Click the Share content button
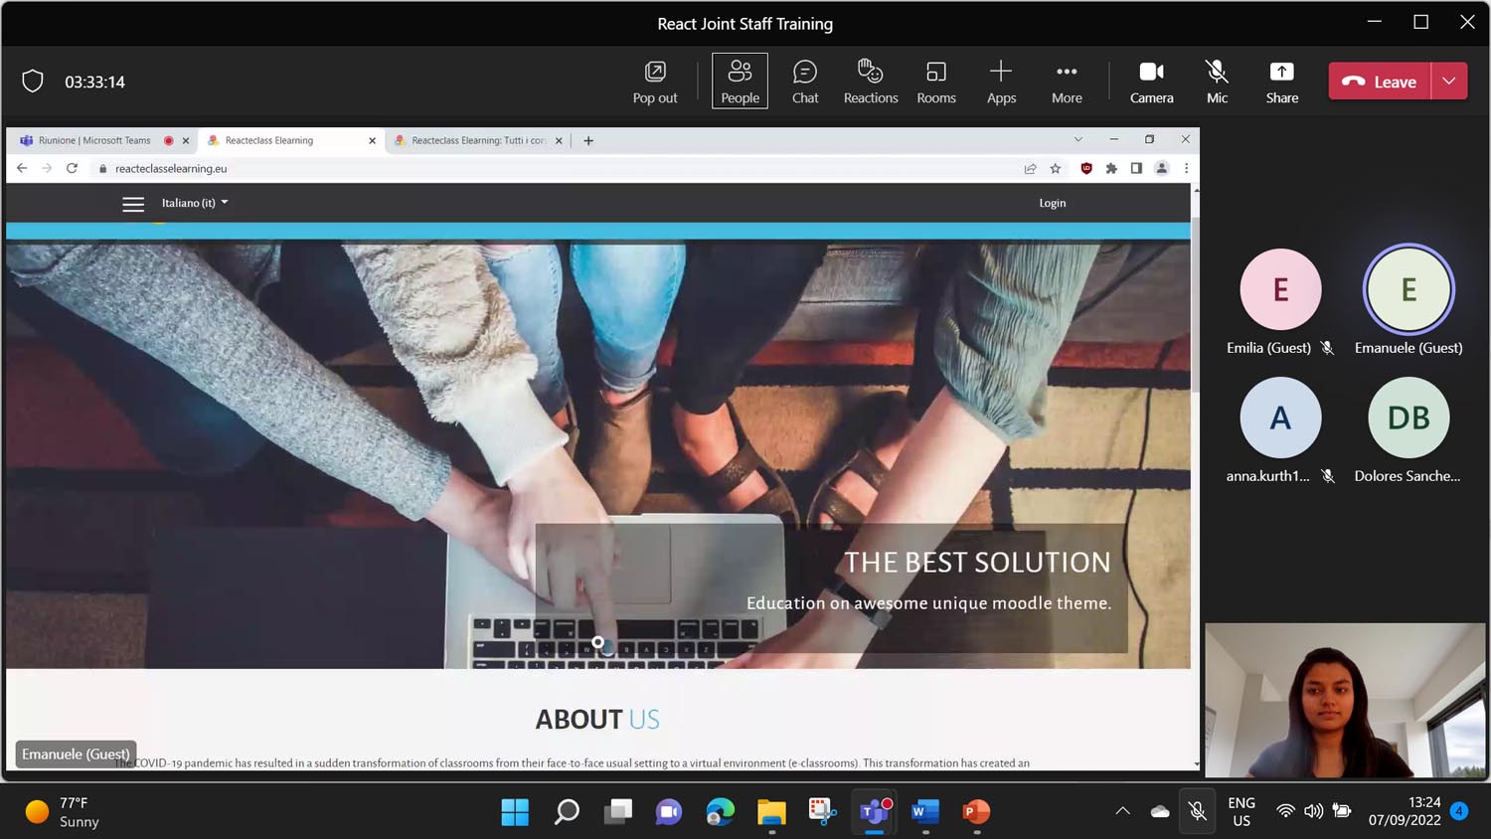 point(1282,82)
